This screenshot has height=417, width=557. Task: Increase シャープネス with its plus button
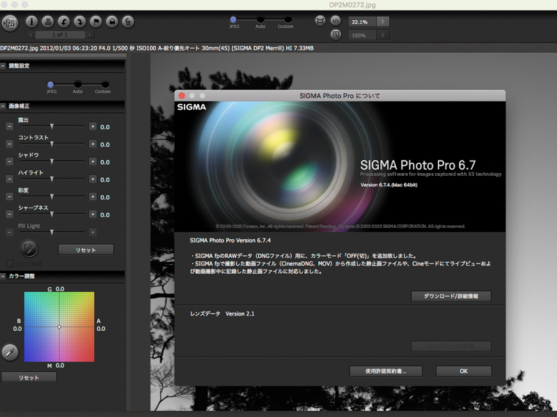(x=93, y=214)
